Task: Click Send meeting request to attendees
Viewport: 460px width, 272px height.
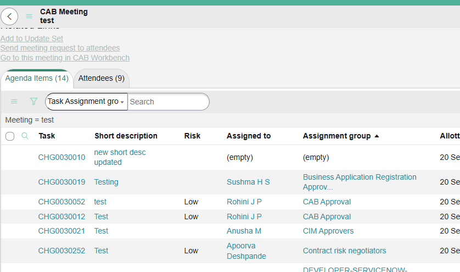Action: (x=60, y=48)
